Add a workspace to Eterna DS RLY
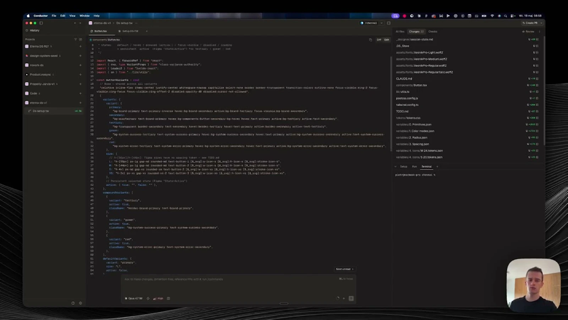The height and width of the screenshot is (320, 568). 80,47
